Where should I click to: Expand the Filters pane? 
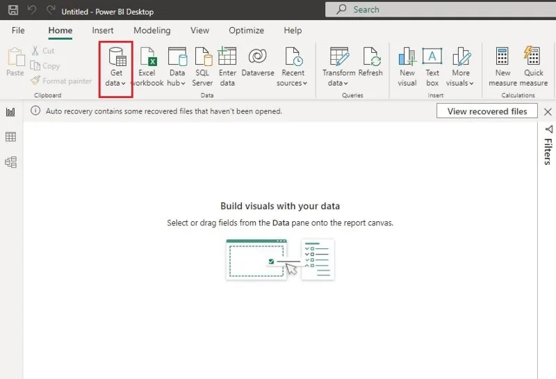548,145
